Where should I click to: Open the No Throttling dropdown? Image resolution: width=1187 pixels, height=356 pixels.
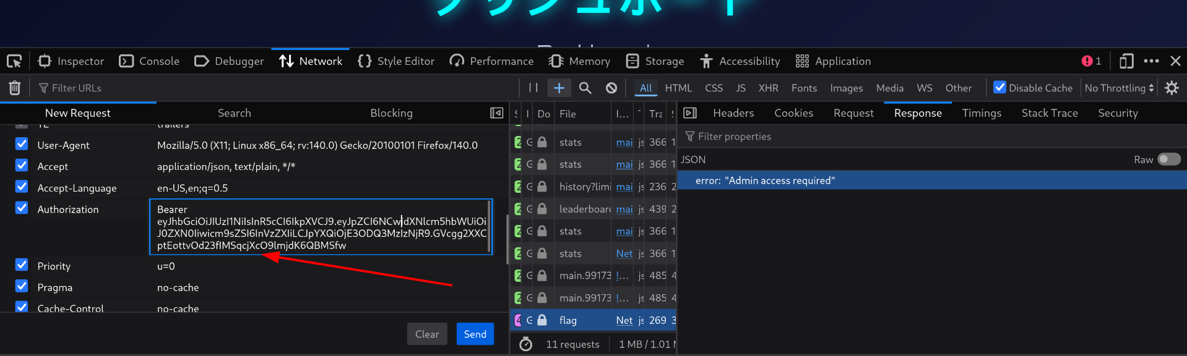click(1119, 88)
